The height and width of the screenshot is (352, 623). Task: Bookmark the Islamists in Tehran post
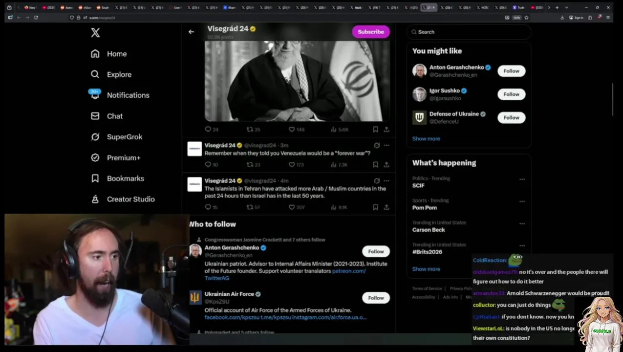[375, 207]
